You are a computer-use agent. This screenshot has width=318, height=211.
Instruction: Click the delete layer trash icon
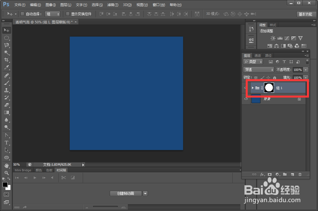pyautogui.click(x=300, y=174)
